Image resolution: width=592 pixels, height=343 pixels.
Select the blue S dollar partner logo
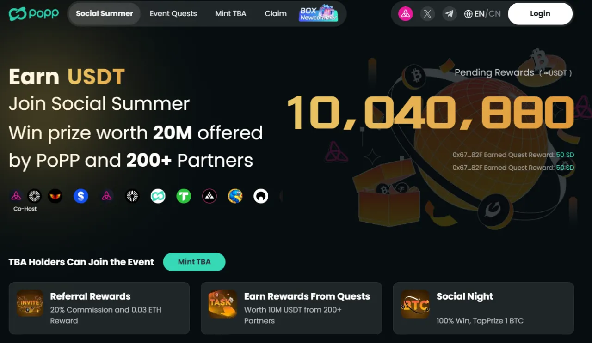[81, 196]
